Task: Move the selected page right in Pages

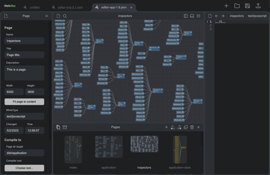Action: point(179,127)
